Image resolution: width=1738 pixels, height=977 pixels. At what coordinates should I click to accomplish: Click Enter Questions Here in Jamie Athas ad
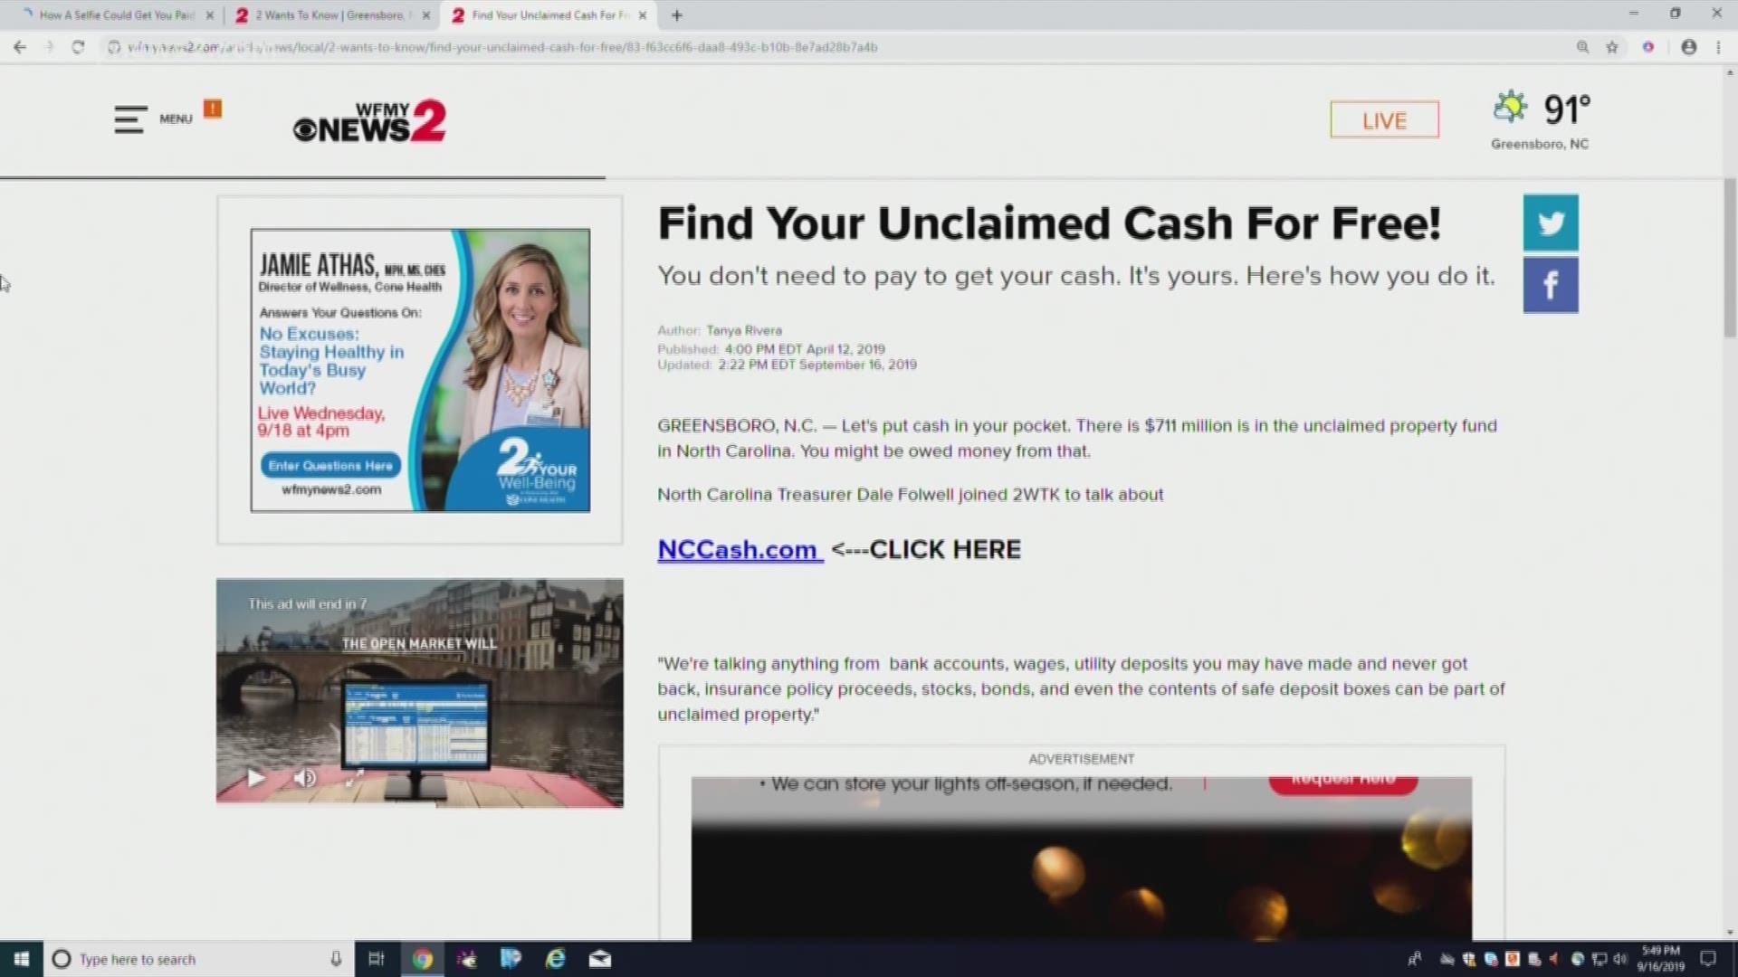click(330, 465)
